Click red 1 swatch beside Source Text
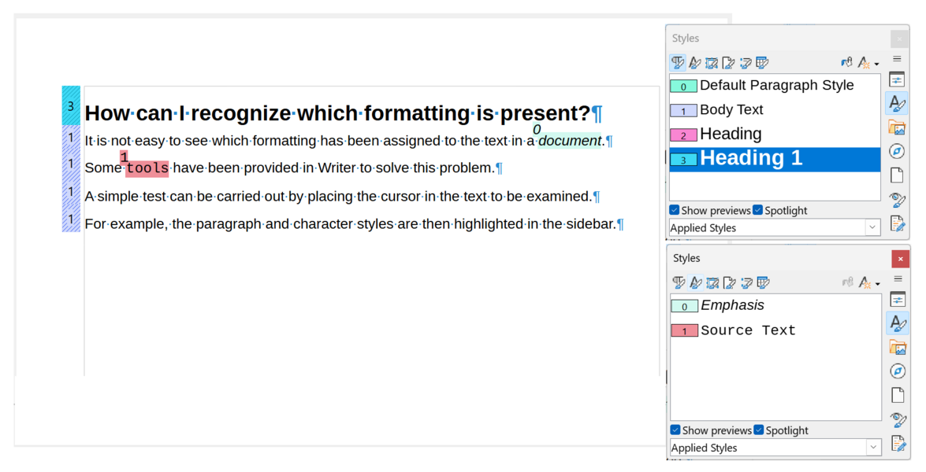Viewport: 926px width, 472px height. click(x=685, y=330)
